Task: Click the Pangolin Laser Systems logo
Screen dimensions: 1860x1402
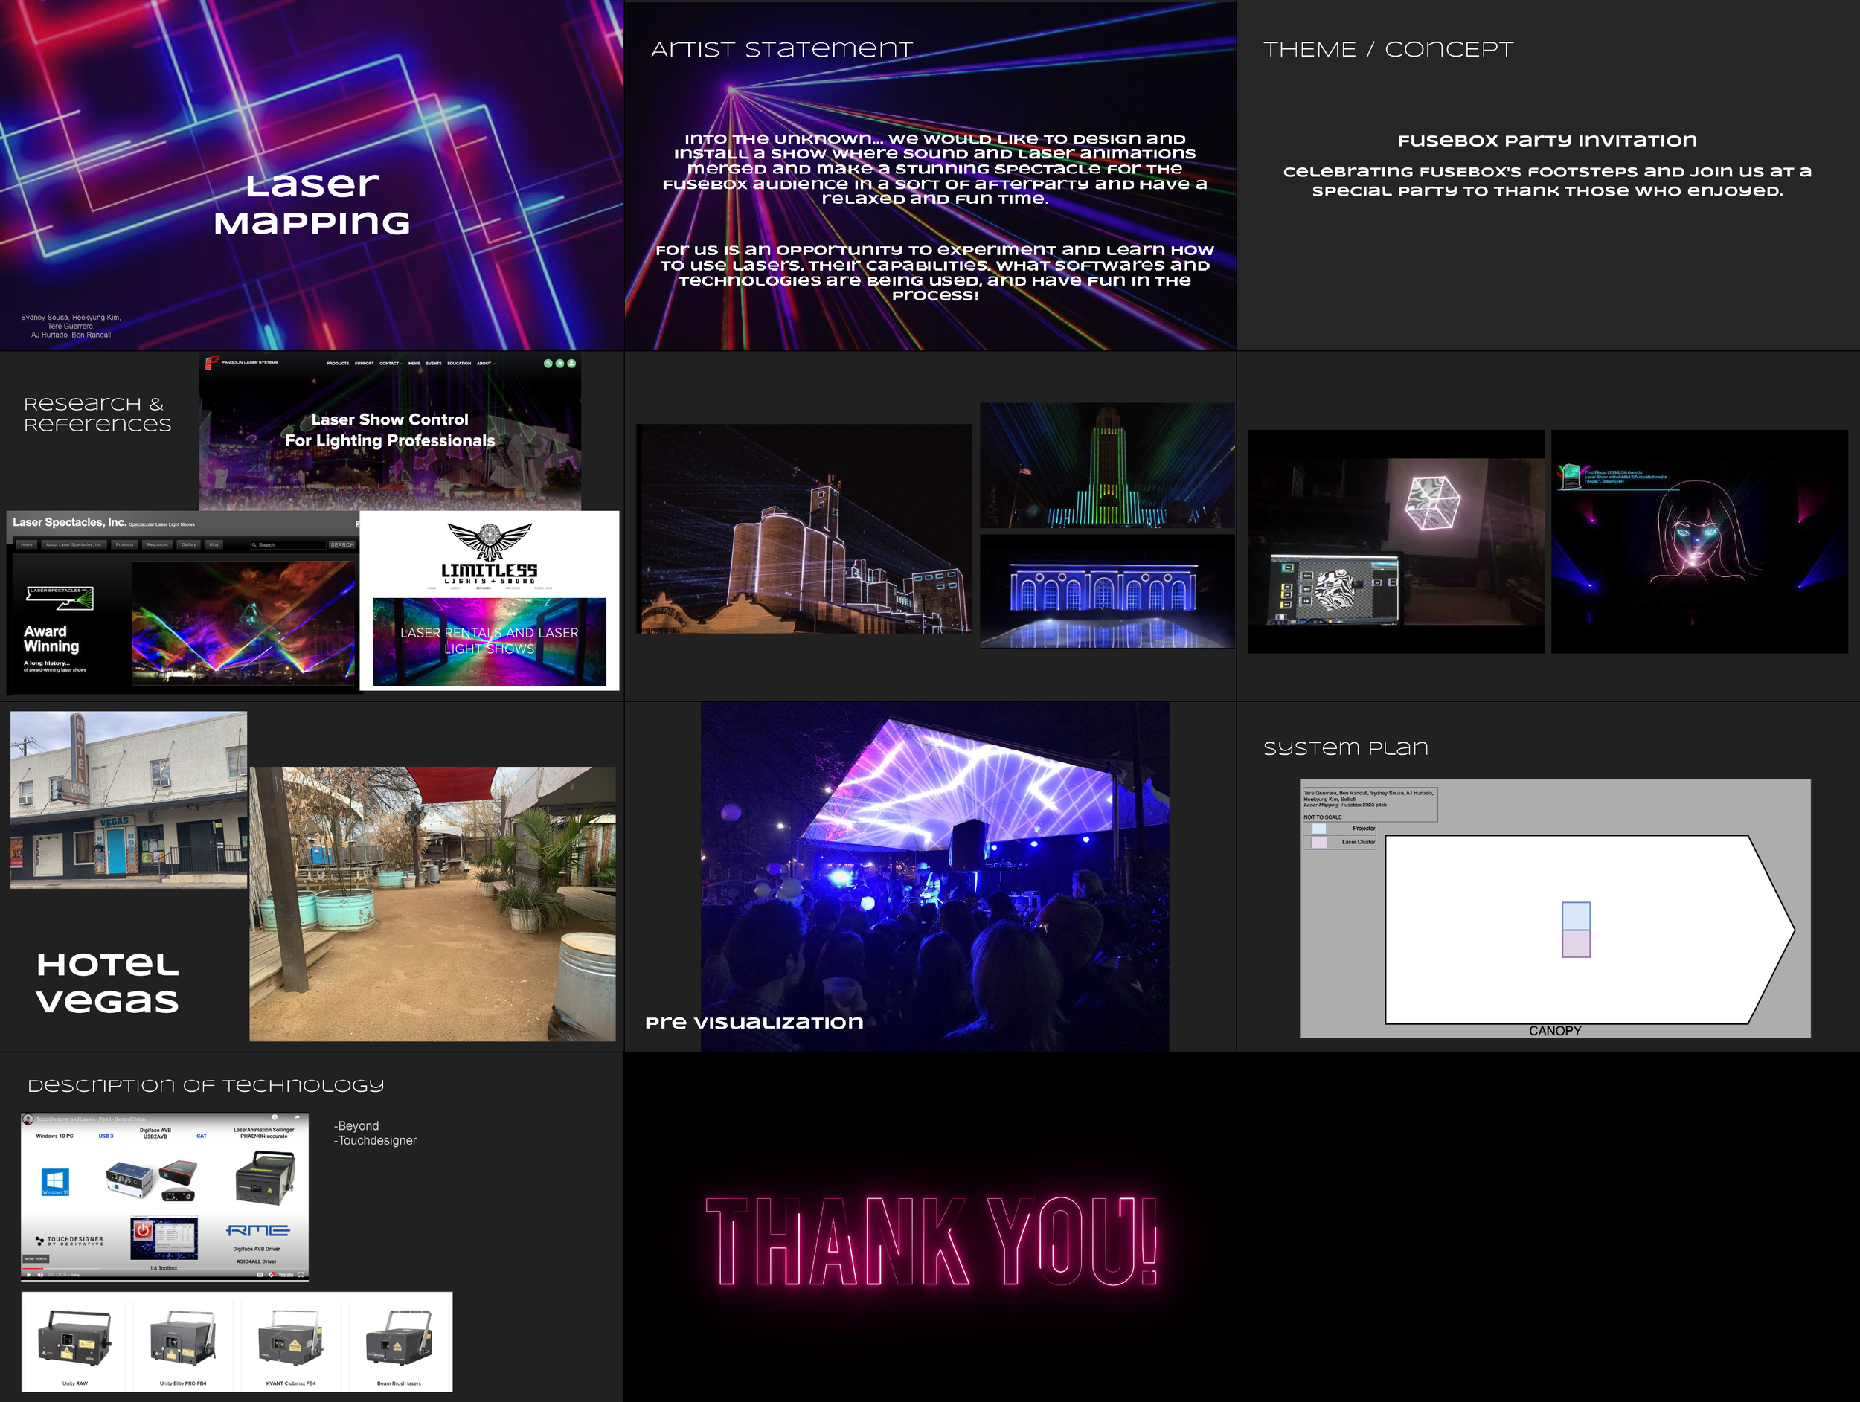Action: point(242,363)
